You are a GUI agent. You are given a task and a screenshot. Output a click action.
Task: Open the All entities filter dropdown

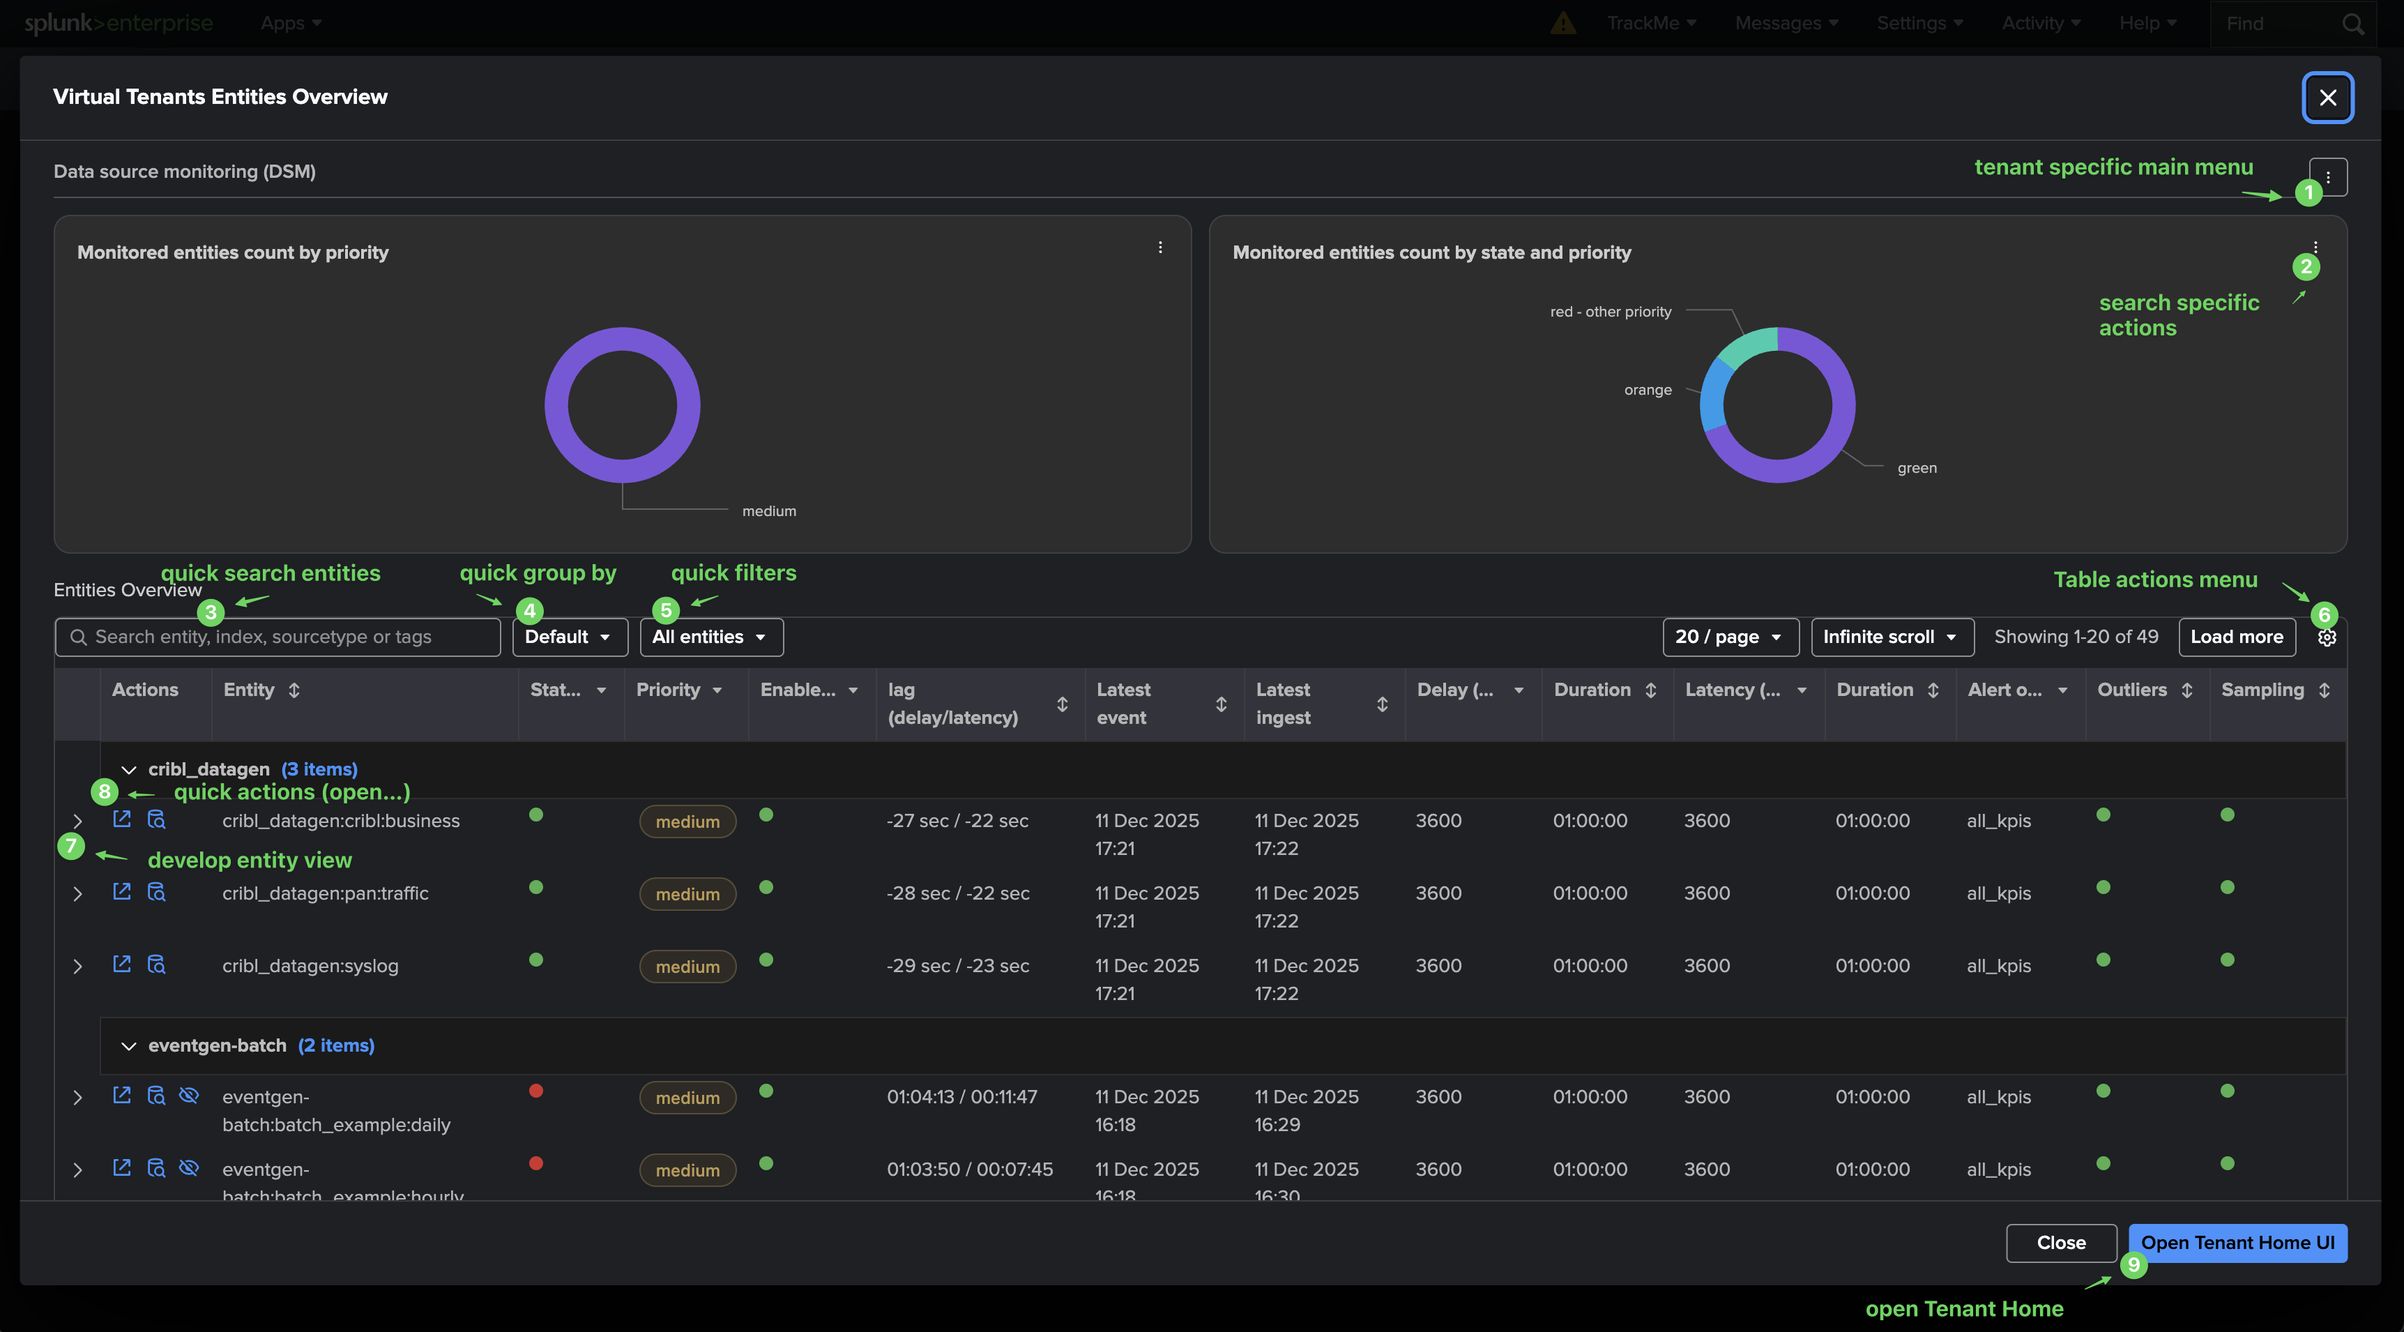(711, 637)
